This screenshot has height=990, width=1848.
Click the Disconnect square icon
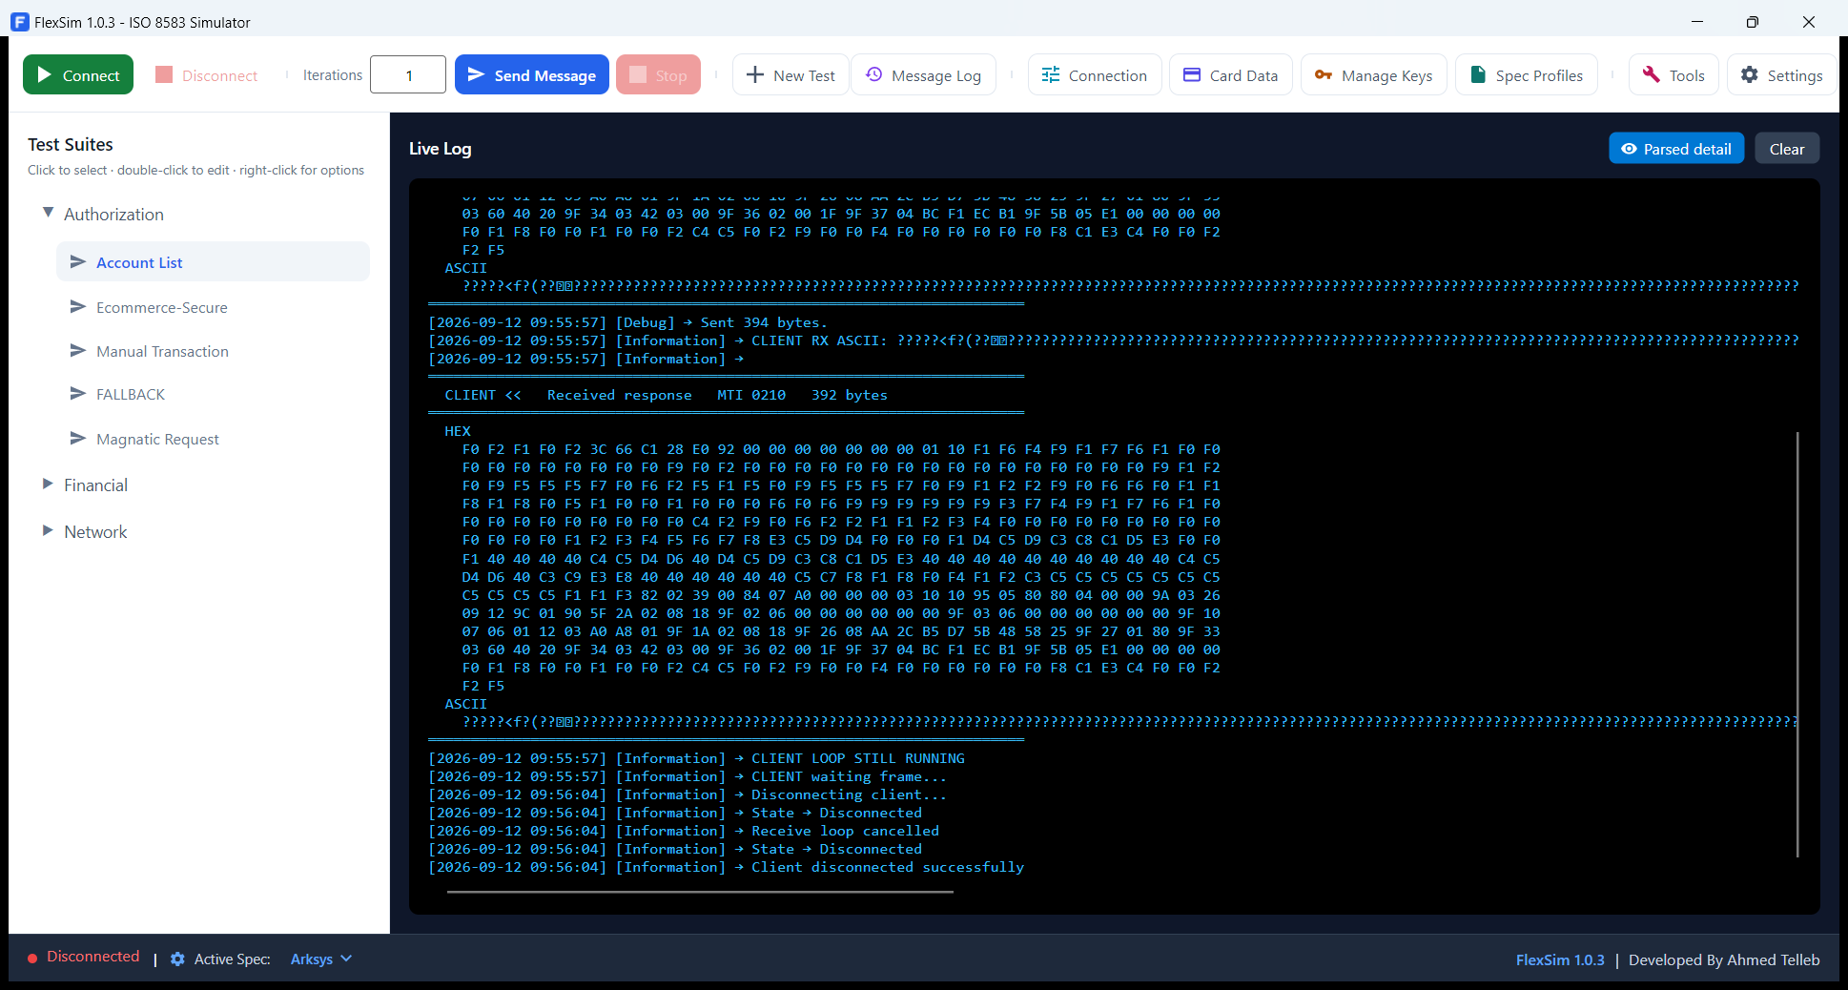tap(164, 74)
